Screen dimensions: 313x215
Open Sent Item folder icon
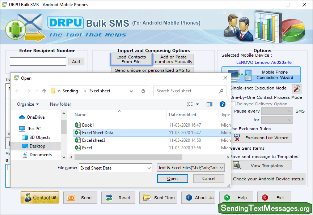[x=147, y=198]
